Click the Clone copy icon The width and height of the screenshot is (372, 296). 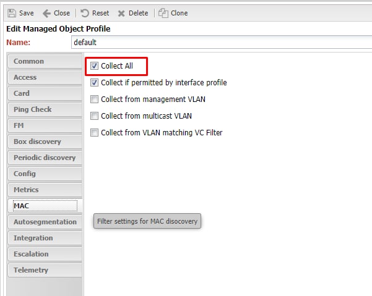(x=163, y=13)
